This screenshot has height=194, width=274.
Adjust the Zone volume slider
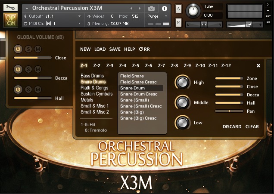pos(228,79)
